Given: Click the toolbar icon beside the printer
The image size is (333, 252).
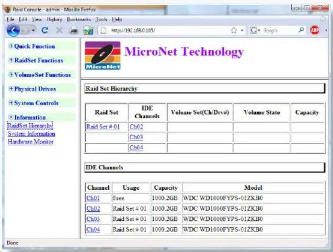Looking at the screenshot, I should pos(88,30).
